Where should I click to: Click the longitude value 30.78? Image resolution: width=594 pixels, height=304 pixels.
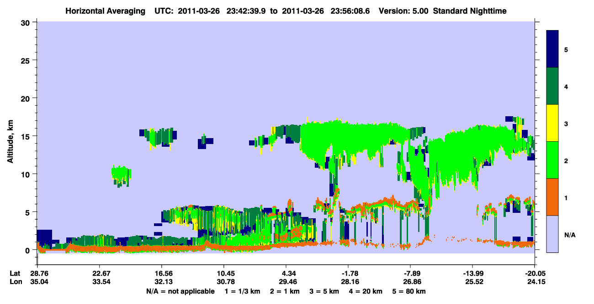click(x=223, y=282)
